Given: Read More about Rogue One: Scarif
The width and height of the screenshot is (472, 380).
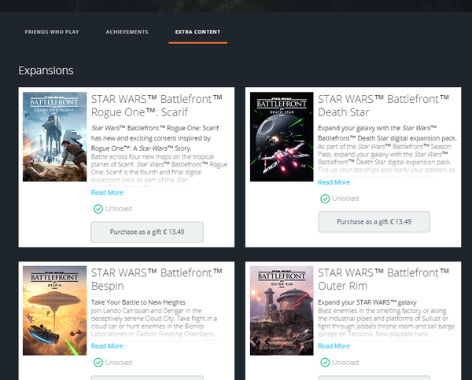Looking at the screenshot, I should tap(107, 192).
